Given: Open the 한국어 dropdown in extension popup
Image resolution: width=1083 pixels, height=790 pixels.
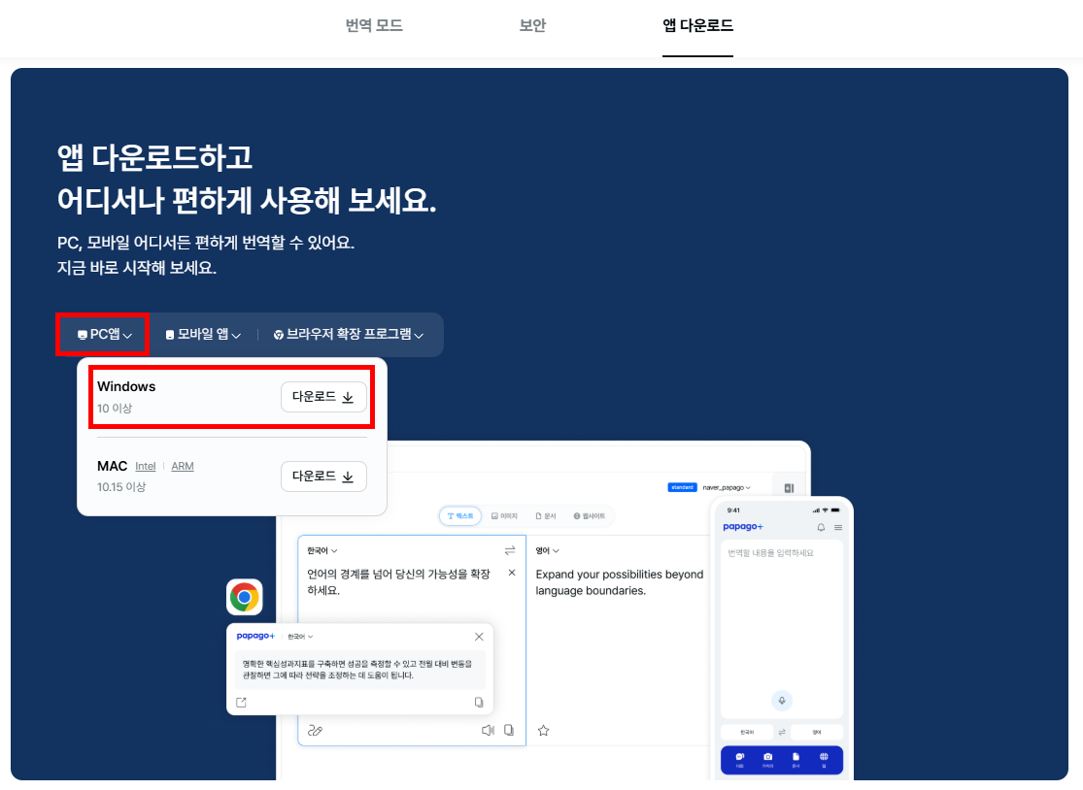Looking at the screenshot, I should pyautogui.click(x=300, y=637).
